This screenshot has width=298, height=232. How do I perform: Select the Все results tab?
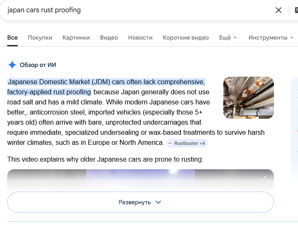pyautogui.click(x=12, y=37)
